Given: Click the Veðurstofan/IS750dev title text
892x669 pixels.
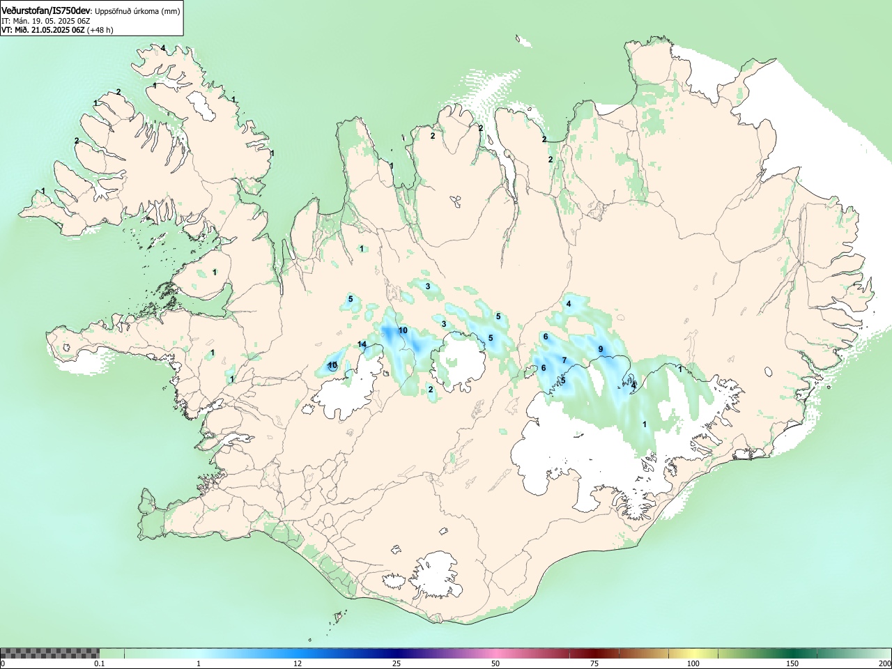Looking at the screenshot, I should click(46, 10).
